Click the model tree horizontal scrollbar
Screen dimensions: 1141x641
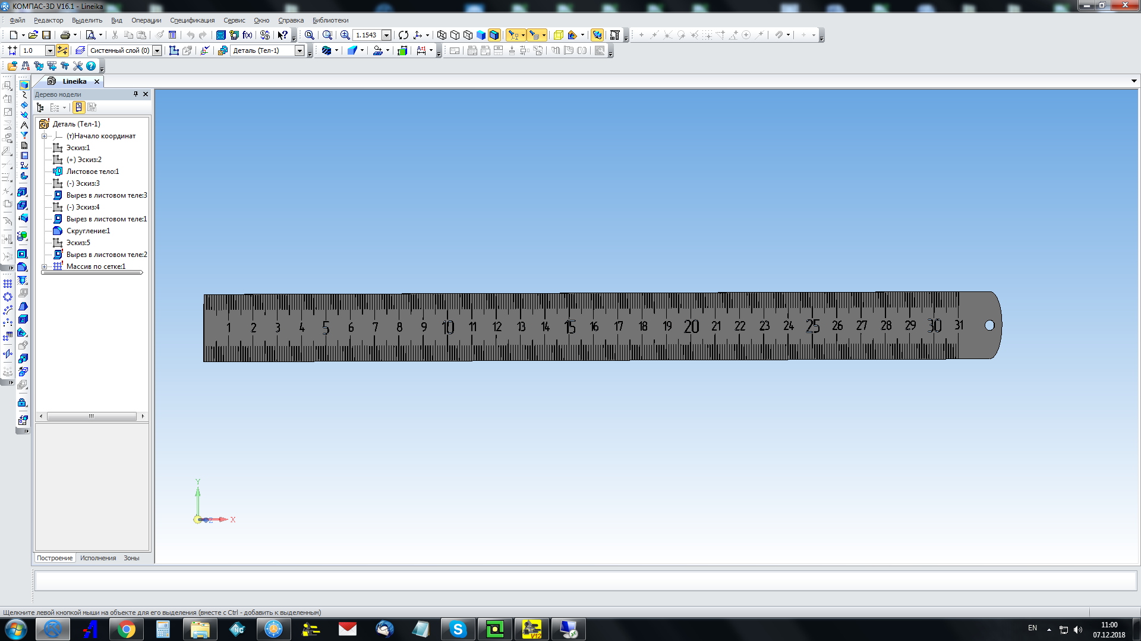(92, 416)
